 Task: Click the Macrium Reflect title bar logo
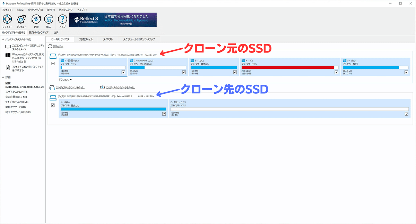(x=3, y=3)
